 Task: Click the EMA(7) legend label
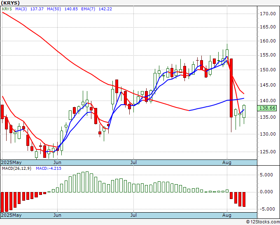(88, 9)
